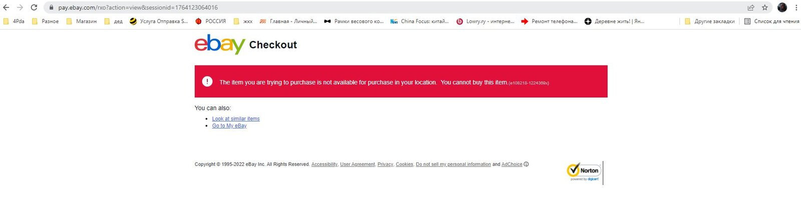The image size is (801, 222).
Task: Click the padlock site info icon
Action: [51, 7]
